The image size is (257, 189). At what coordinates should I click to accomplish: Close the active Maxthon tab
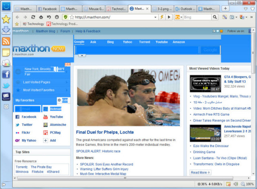147,9
